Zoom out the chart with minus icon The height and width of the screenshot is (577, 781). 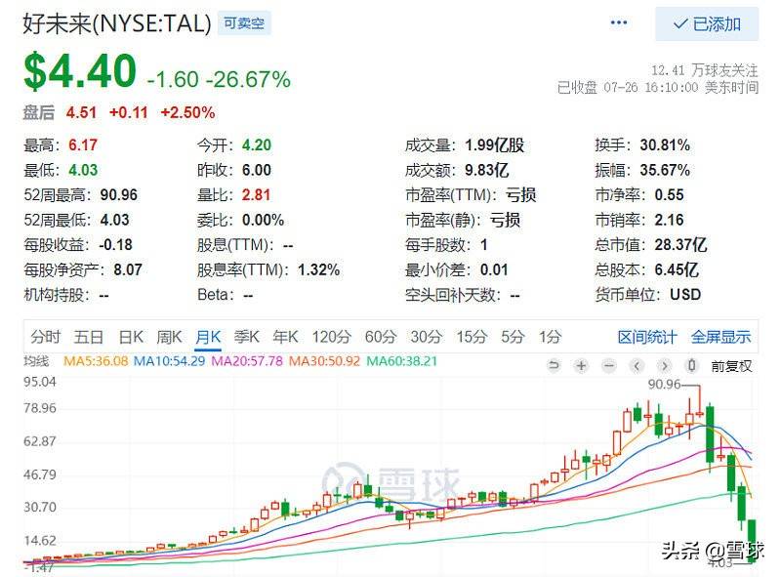point(608,366)
